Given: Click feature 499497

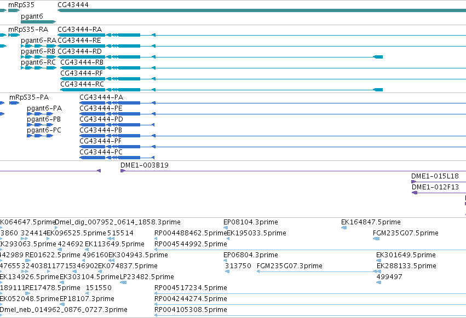Looking at the screenshot, I should coord(389,277).
